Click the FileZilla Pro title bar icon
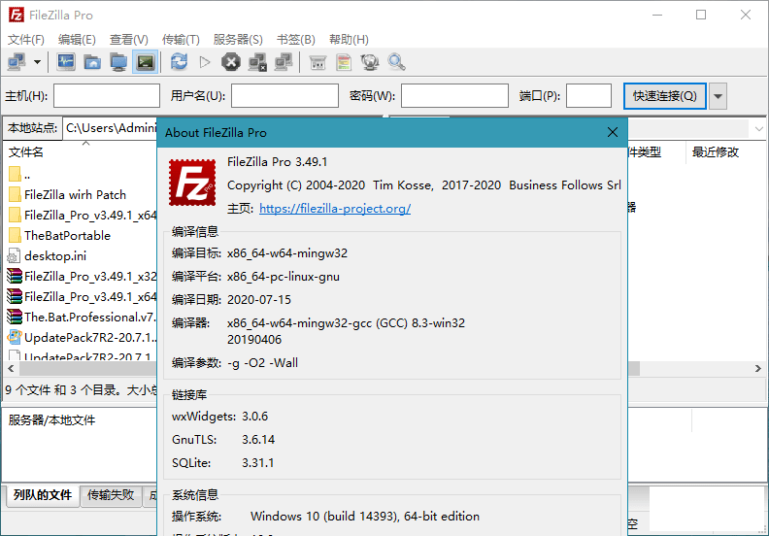This screenshot has width=769, height=536. click(17, 16)
